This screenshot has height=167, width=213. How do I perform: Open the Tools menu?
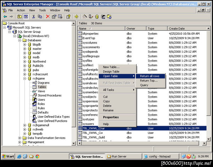click(x=42, y=10)
